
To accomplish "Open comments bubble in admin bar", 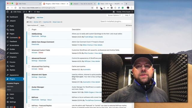I will pos(30,12).
